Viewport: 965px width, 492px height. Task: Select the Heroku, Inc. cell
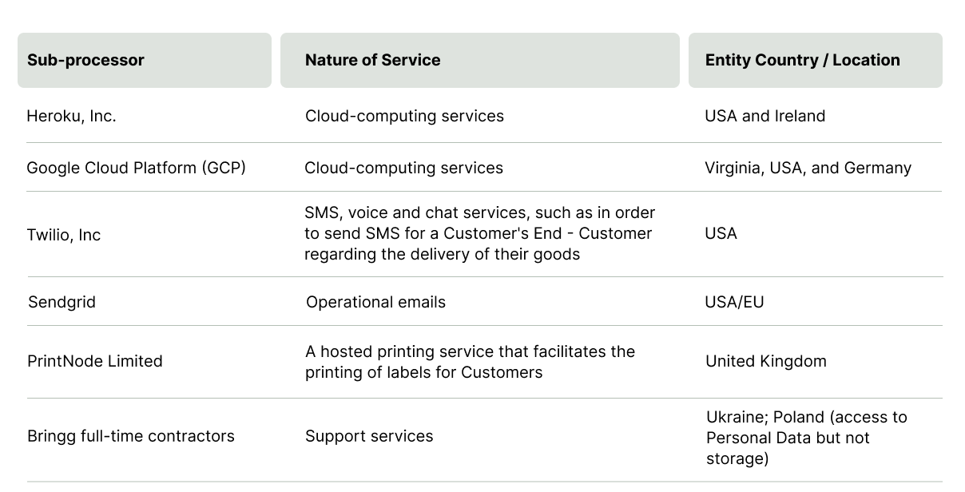click(71, 116)
